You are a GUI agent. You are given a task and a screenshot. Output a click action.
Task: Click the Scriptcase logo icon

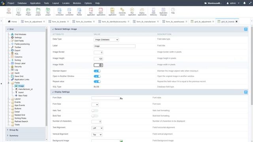[x=3, y=3]
